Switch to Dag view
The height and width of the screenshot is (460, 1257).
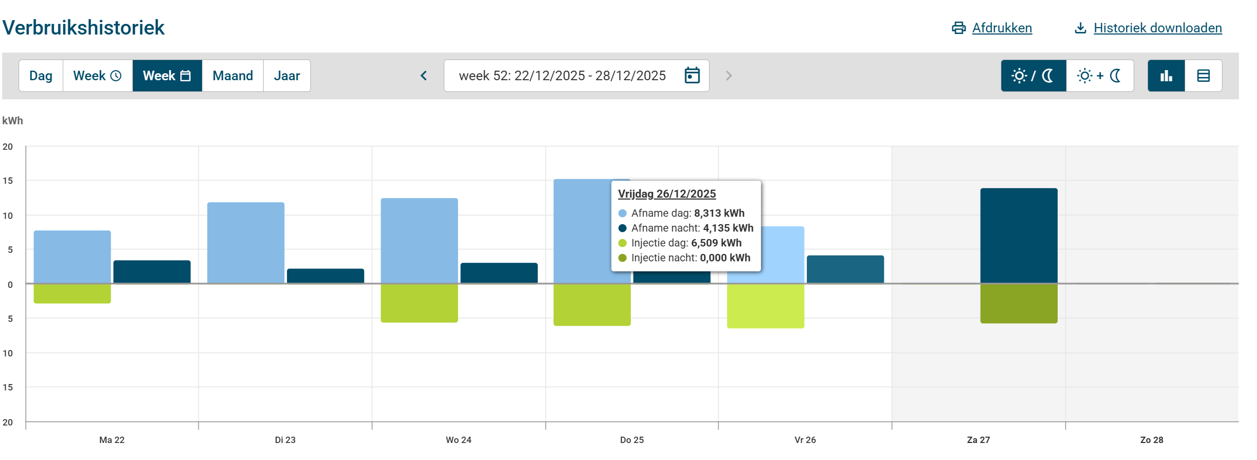pyautogui.click(x=41, y=76)
